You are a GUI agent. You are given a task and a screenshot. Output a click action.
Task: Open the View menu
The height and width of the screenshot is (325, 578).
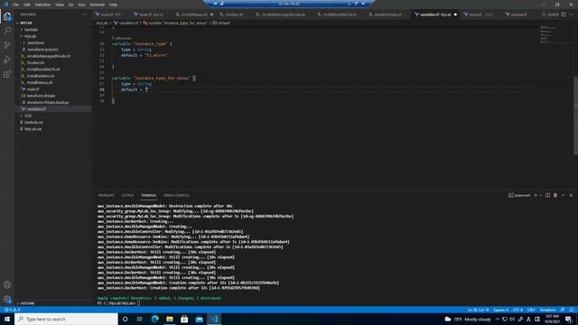click(x=60, y=5)
